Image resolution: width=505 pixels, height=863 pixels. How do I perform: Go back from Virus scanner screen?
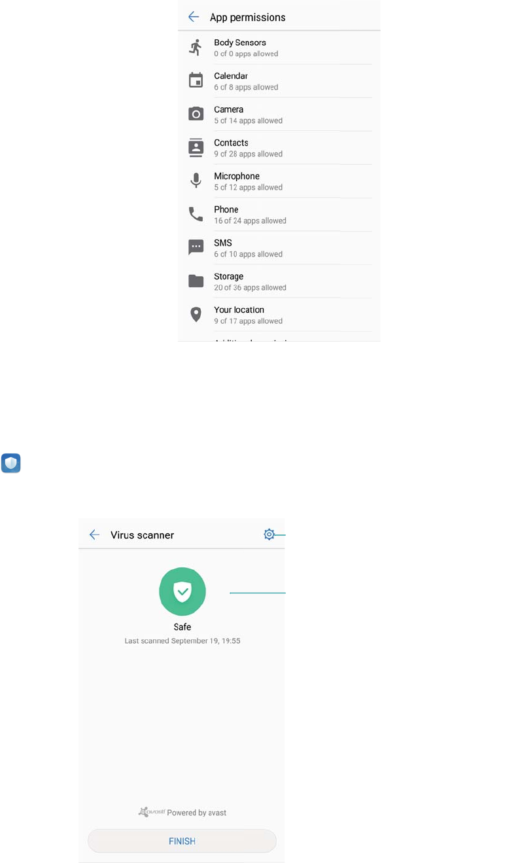pos(94,535)
